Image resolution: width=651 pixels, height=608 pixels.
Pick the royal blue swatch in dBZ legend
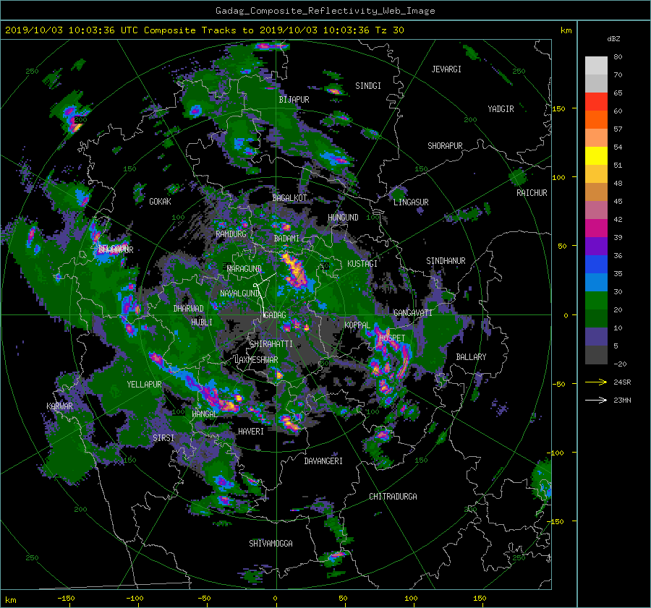pyautogui.click(x=596, y=265)
